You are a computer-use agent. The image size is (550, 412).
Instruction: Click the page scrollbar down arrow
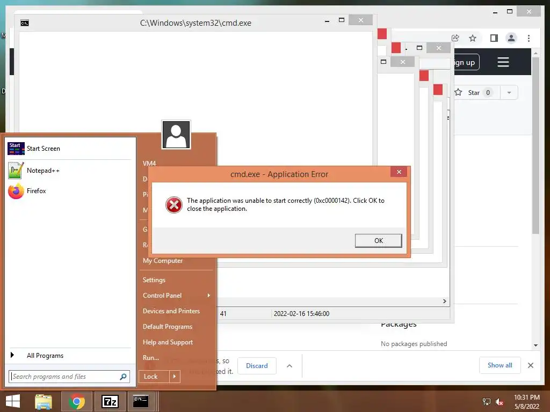[x=535, y=345]
